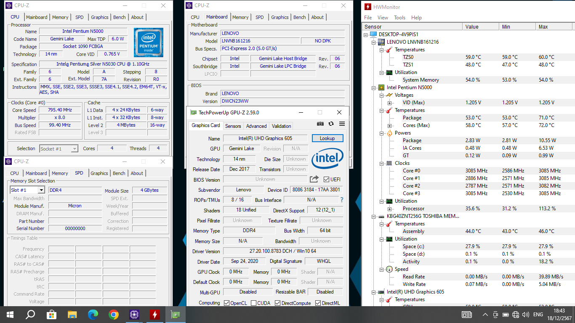This screenshot has width=575, height=323.
Task: Collapse the LENOVO LNVNB161216 node
Action: pyautogui.click(x=373, y=42)
